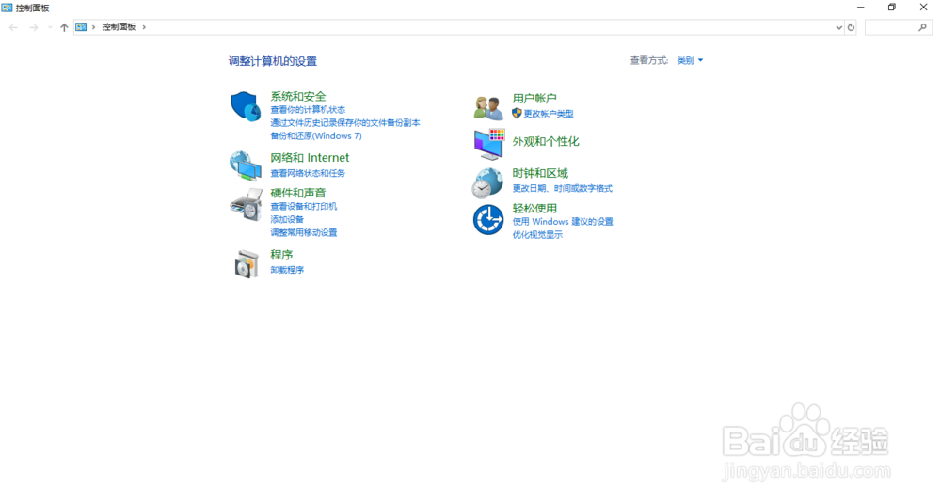Click the 更改帐户类型 link
This screenshot has height=503, width=941.
(549, 114)
